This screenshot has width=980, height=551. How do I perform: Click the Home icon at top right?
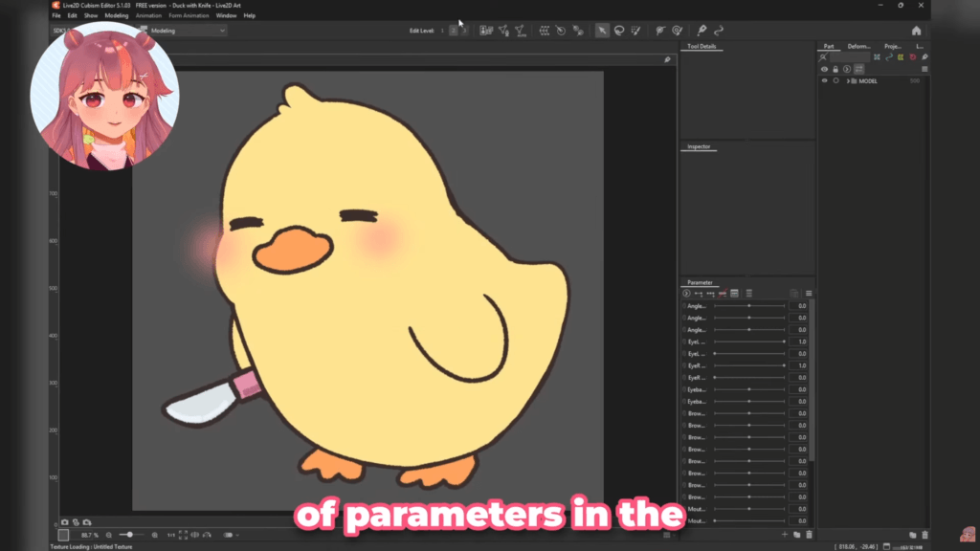pyautogui.click(x=916, y=31)
